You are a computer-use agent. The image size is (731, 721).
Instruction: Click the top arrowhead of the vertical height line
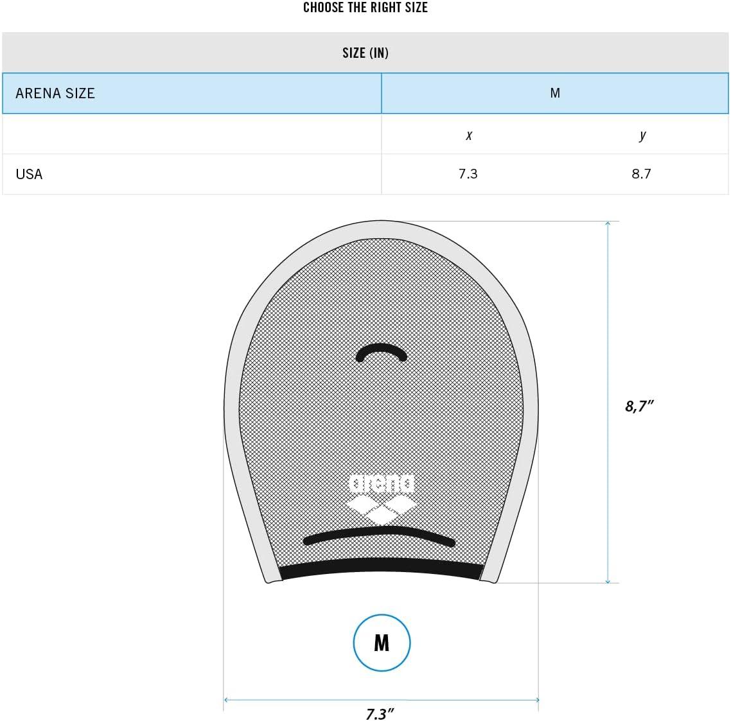[x=608, y=223]
